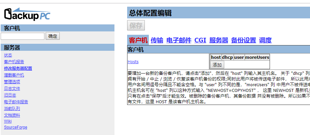Switch to the CGI tab
Image resolution: width=310 pixels, height=135 pixels.
(x=200, y=40)
